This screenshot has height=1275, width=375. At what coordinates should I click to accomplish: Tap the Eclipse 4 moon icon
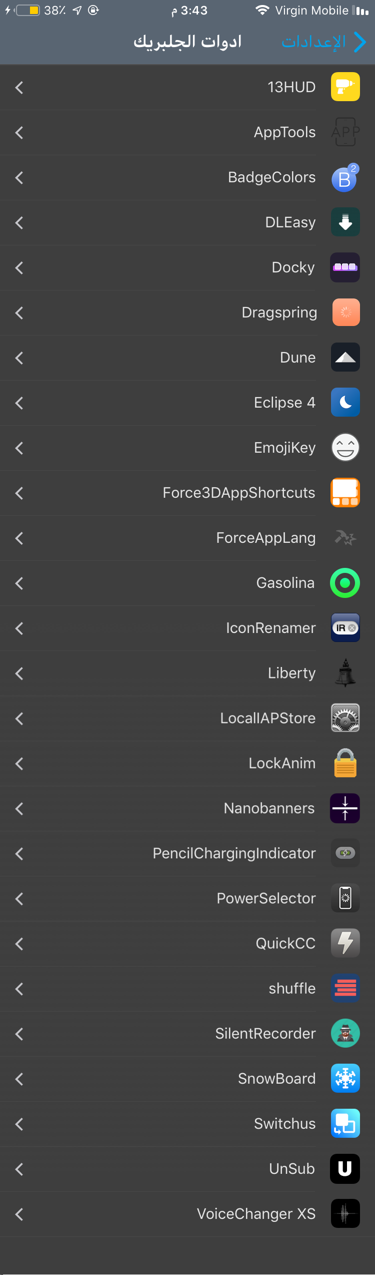pyautogui.click(x=345, y=402)
